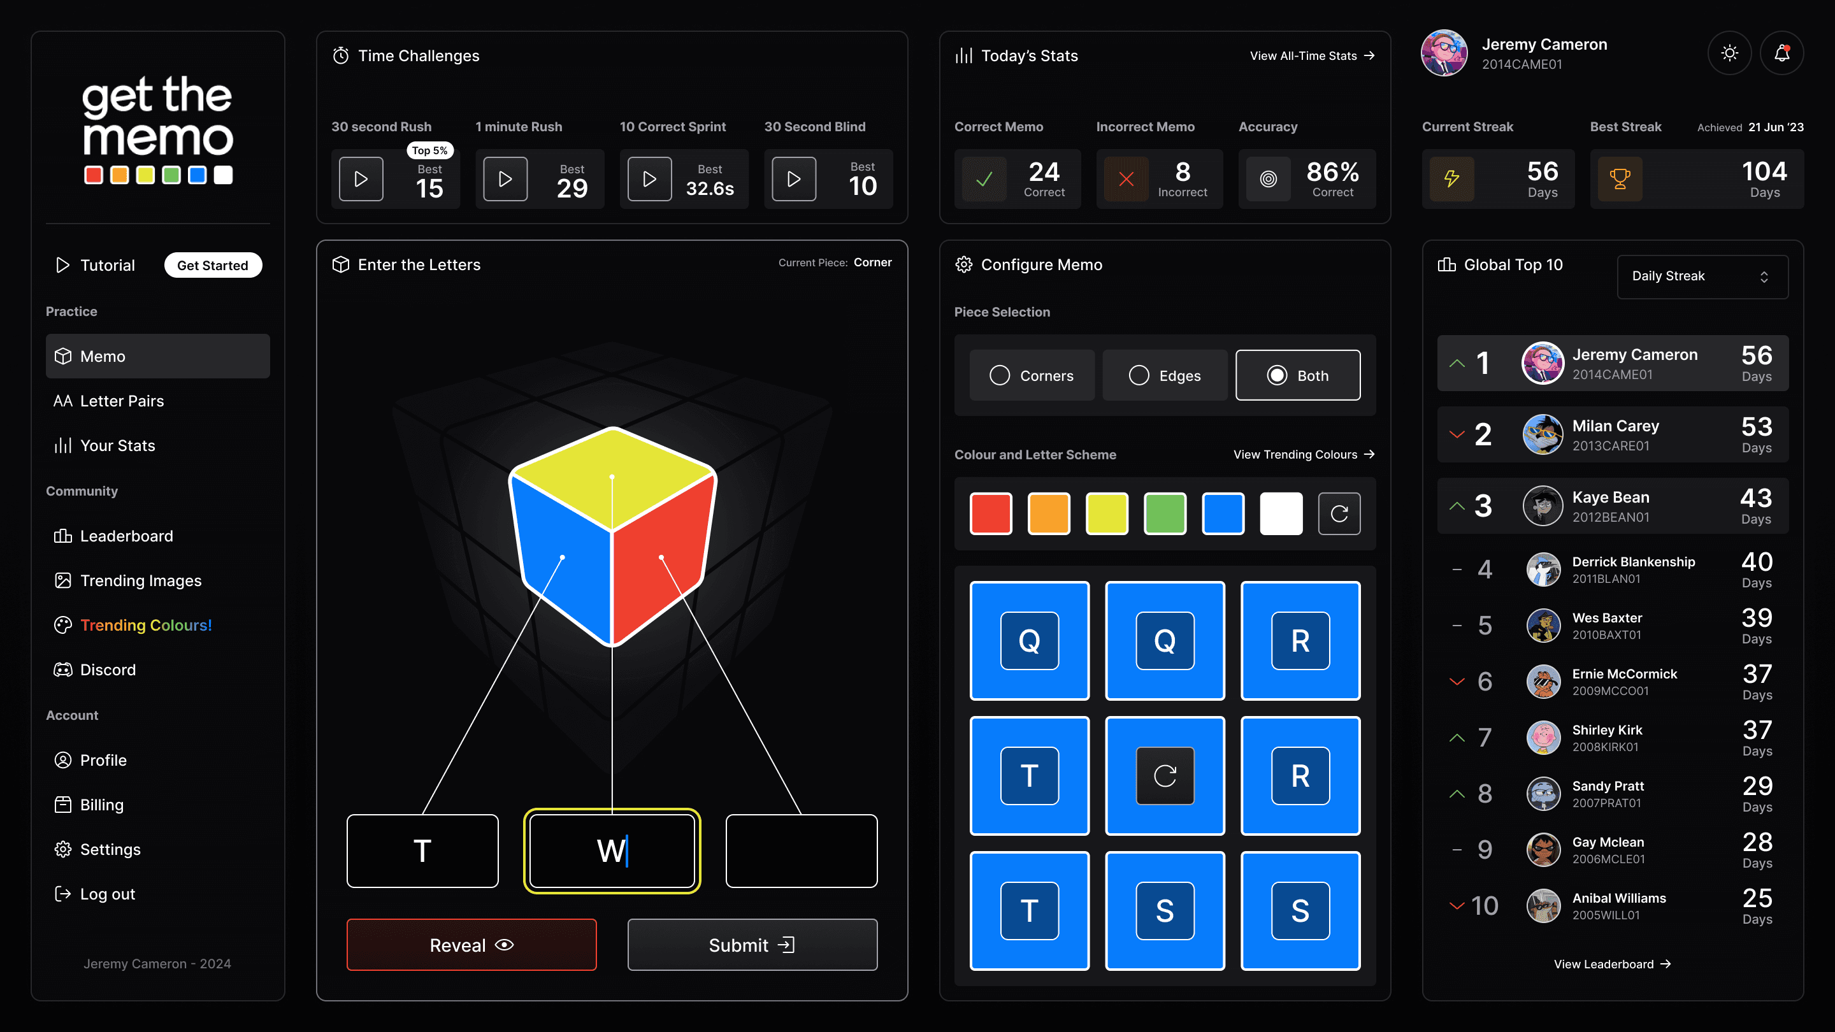Log out of the account
The height and width of the screenshot is (1032, 1835).
[x=157, y=894]
